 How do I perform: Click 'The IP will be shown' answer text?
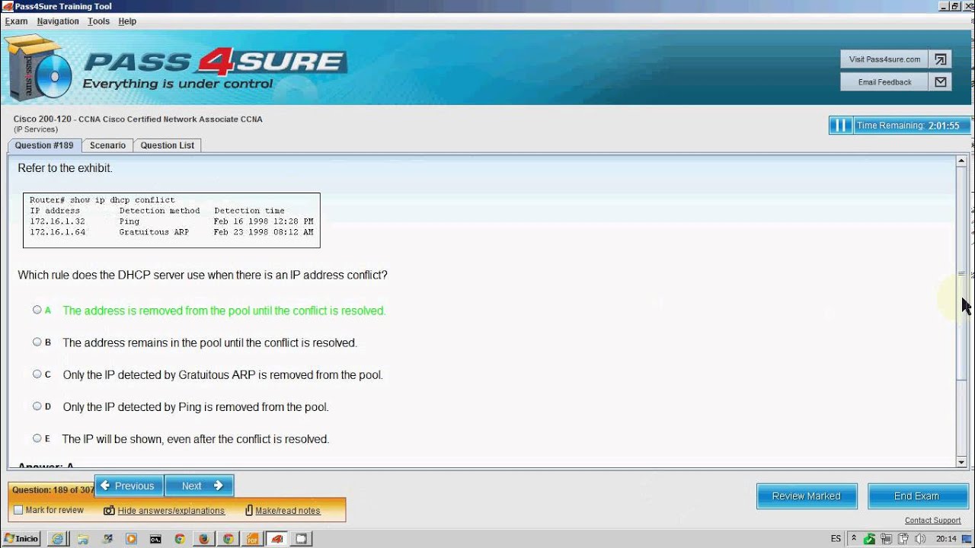tap(195, 439)
